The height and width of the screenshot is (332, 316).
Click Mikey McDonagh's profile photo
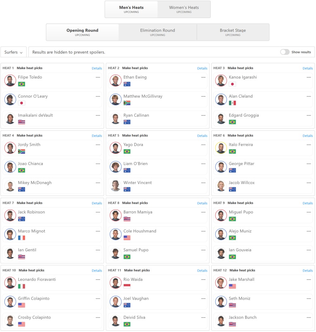tap(10, 186)
